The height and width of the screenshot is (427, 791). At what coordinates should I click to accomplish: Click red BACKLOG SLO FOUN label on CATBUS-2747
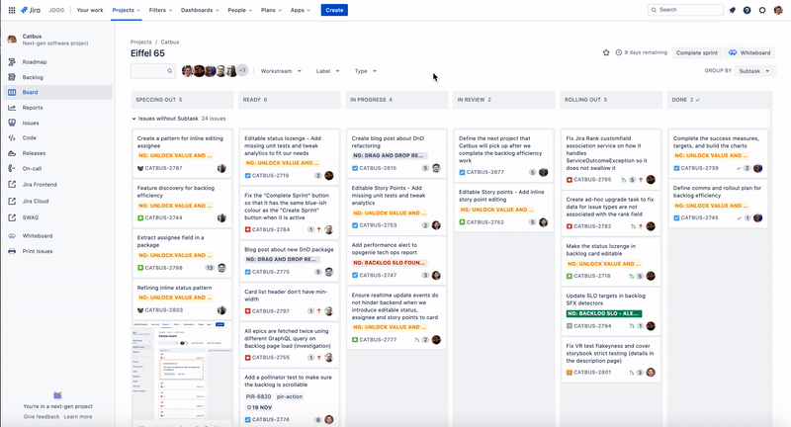pos(389,263)
